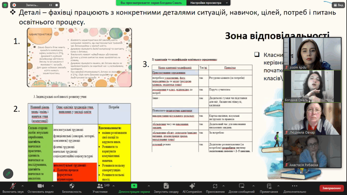
Task: Open the Дополнительно three-dots menu
Action: [x=295, y=186]
